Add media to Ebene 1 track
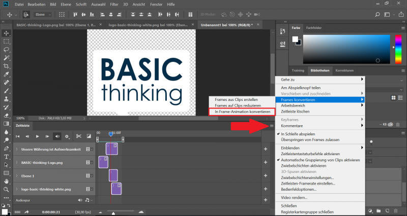The width and height of the screenshot is (407, 216). [266, 175]
